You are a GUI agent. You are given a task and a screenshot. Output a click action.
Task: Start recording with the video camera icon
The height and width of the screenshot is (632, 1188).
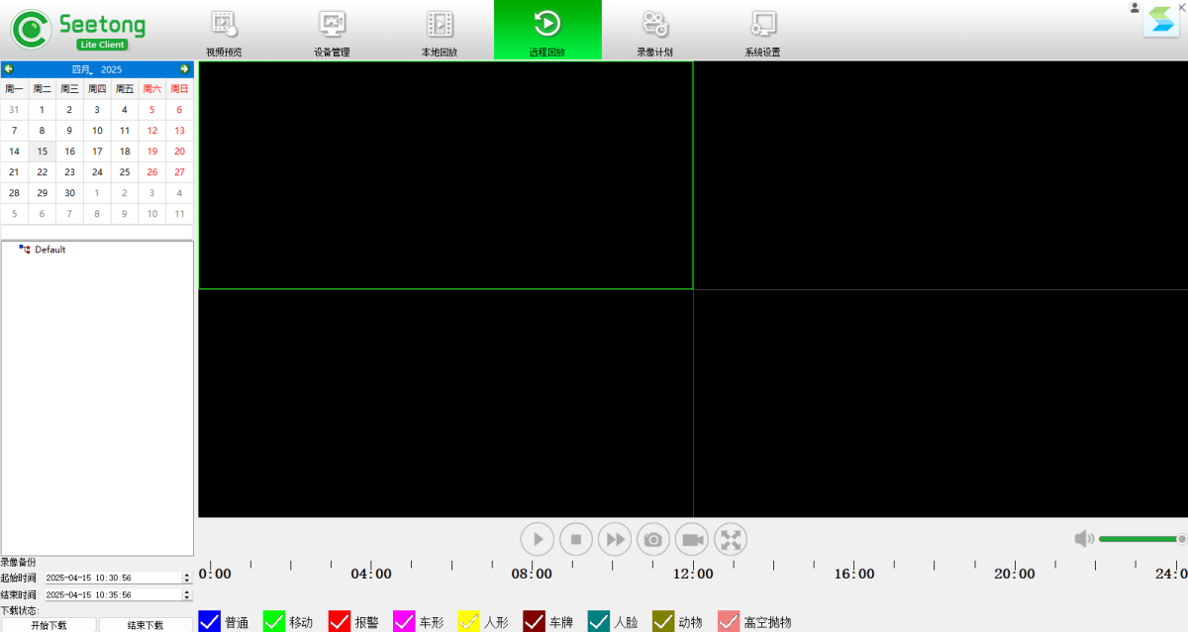click(x=692, y=539)
